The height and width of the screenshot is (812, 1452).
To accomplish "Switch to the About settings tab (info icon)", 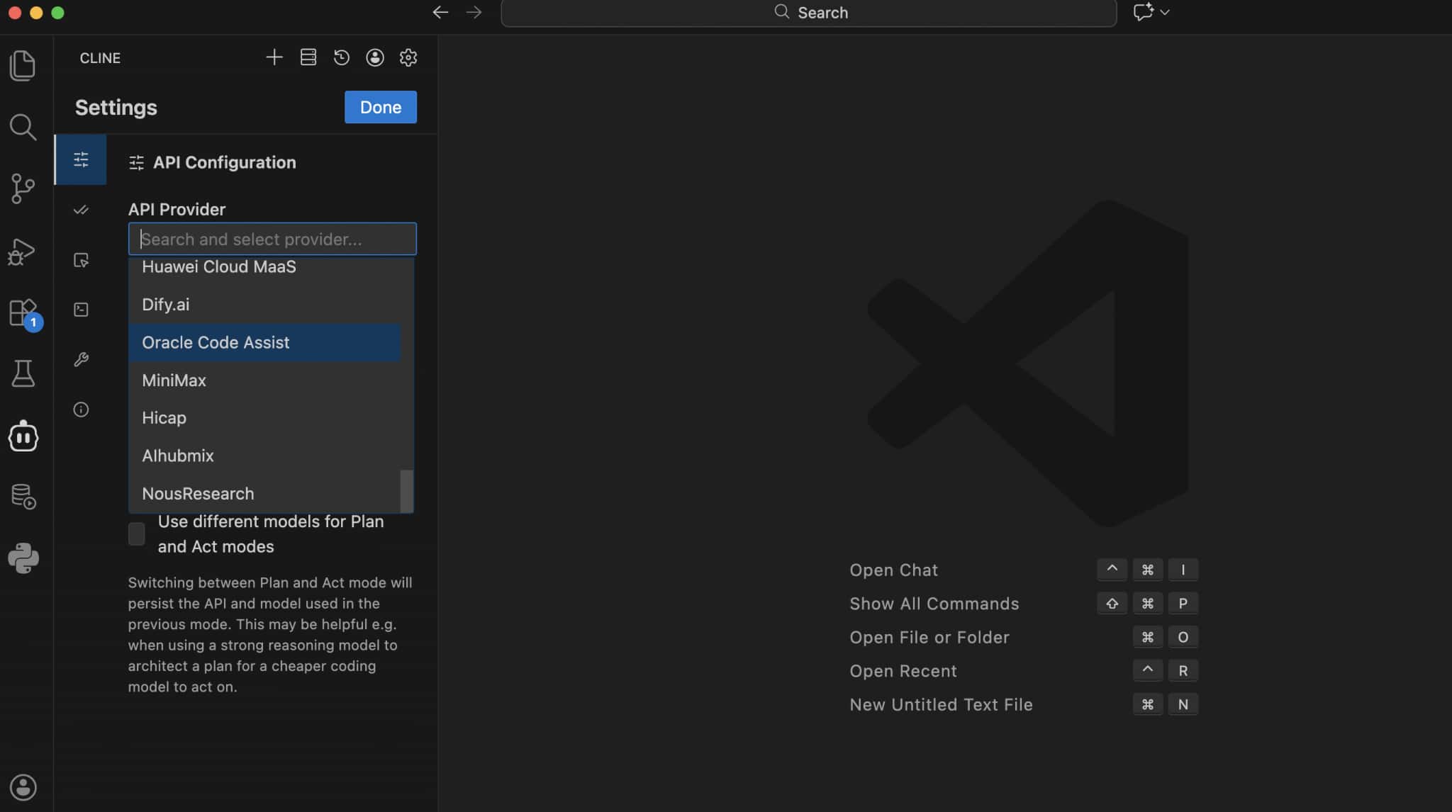I will coord(81,410).
